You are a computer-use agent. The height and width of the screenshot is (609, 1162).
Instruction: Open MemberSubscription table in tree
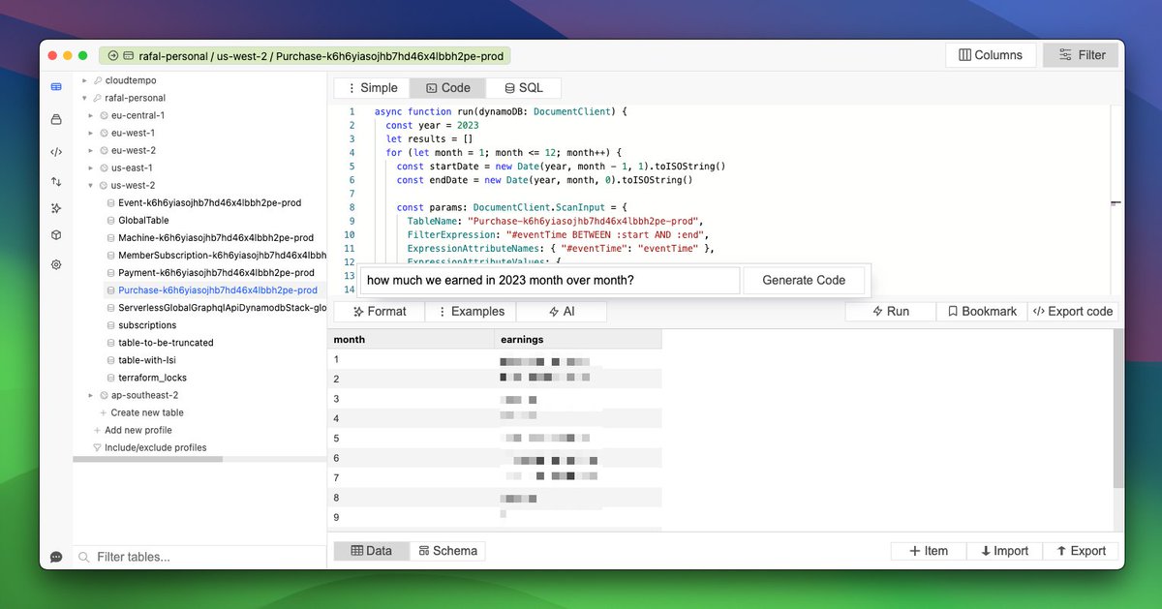222,256
